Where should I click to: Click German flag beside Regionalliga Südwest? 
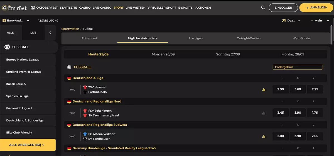point(69,125)
